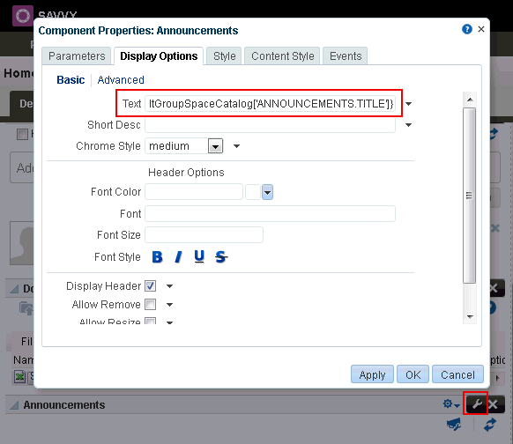This screenshot has height=444, width=513.
Task: Click the Font Size input field
Action: 204,234
